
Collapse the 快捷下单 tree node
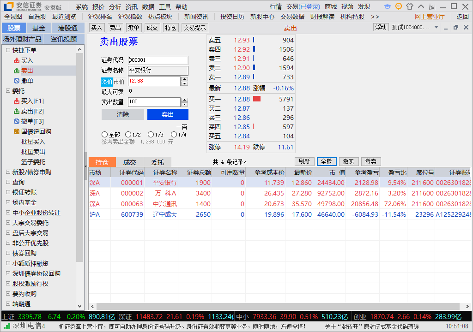(x=8, y=50)
